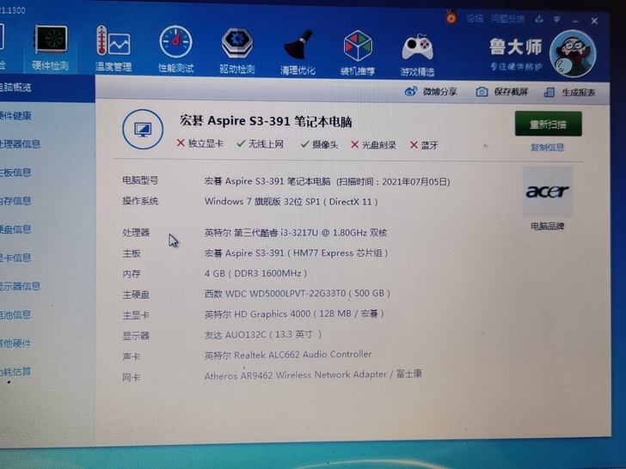Select 硬件健康 sidebar item
This screenshot has height=469, width=626.
click(15, 116)
